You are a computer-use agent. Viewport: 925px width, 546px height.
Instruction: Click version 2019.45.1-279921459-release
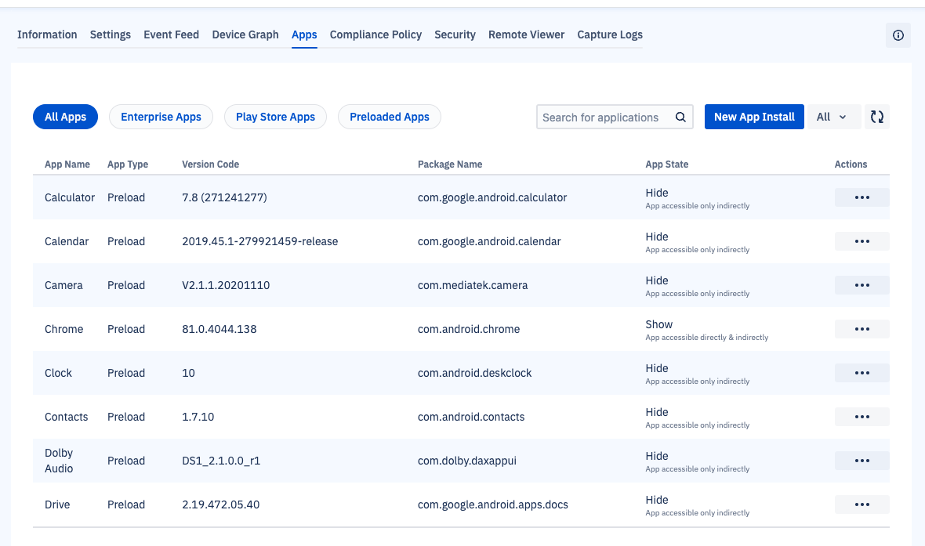click(259, 241)
